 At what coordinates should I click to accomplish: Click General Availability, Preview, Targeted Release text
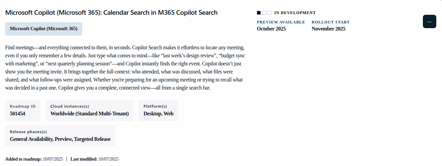(x=60, y=139)
